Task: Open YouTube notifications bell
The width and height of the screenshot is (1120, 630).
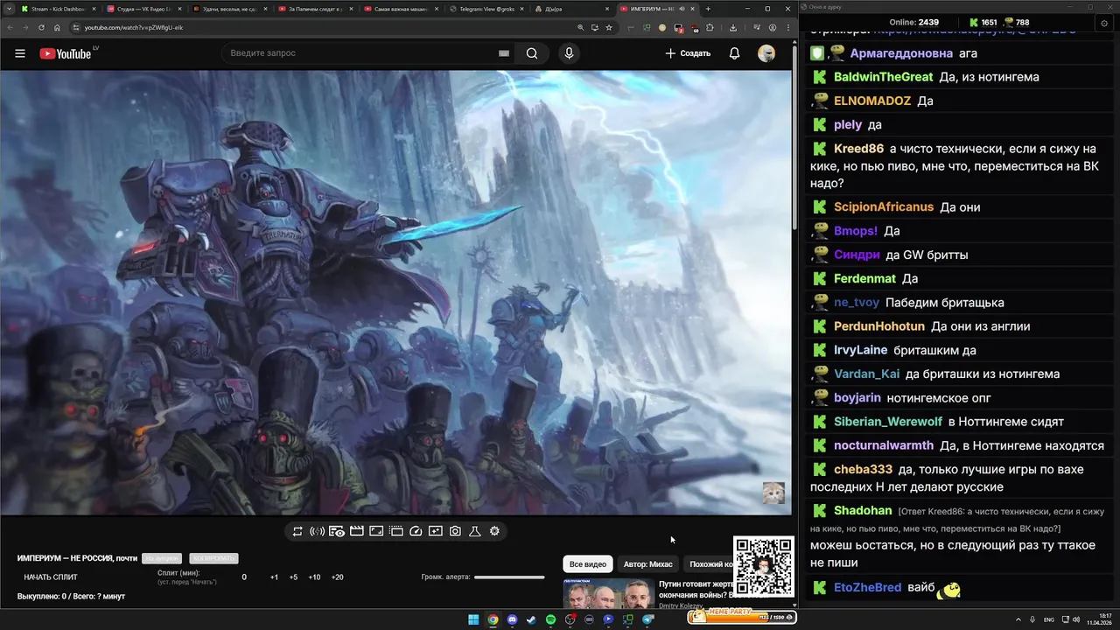Action: (x=734, y=53)
